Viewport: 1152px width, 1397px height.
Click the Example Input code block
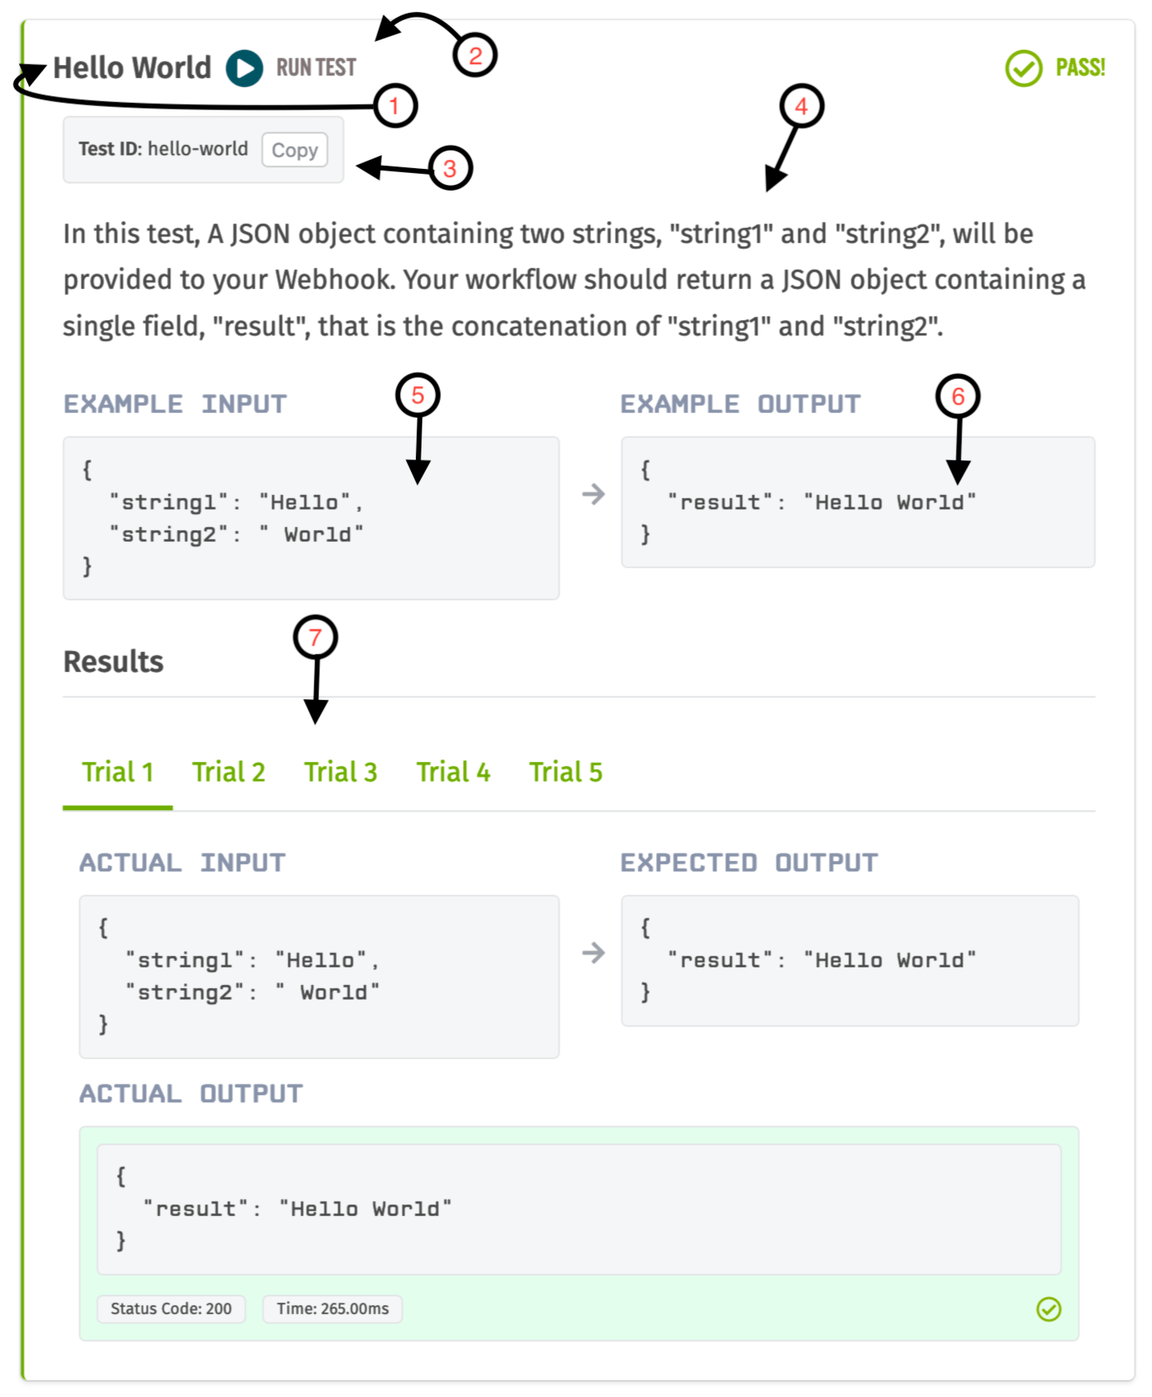[x=311, y=518]
